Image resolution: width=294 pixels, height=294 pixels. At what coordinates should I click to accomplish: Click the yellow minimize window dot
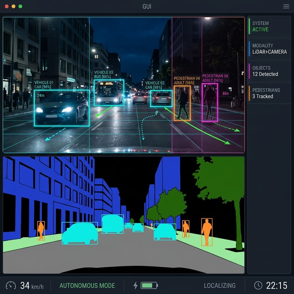click(13, 6)
